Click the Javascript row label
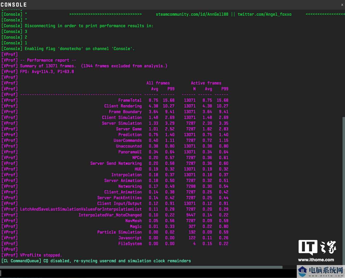 [130, 238]
